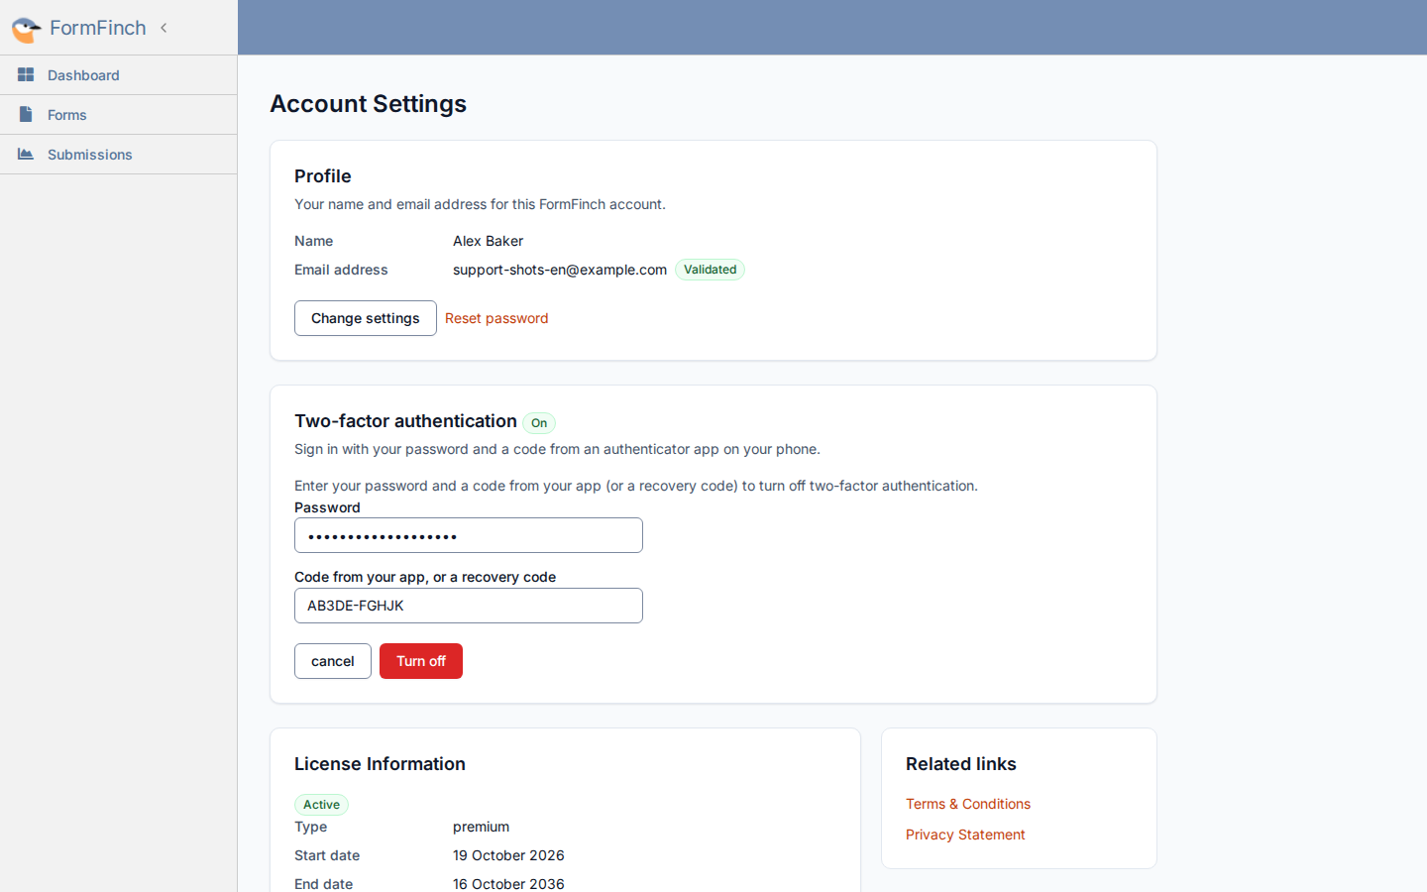Screen dimensions: 1427x892
Task: Click the FormFinch bird logo
Action: click(x=26, y=29)
